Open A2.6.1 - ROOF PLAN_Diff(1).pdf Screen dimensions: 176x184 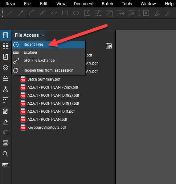coord(50,103)
